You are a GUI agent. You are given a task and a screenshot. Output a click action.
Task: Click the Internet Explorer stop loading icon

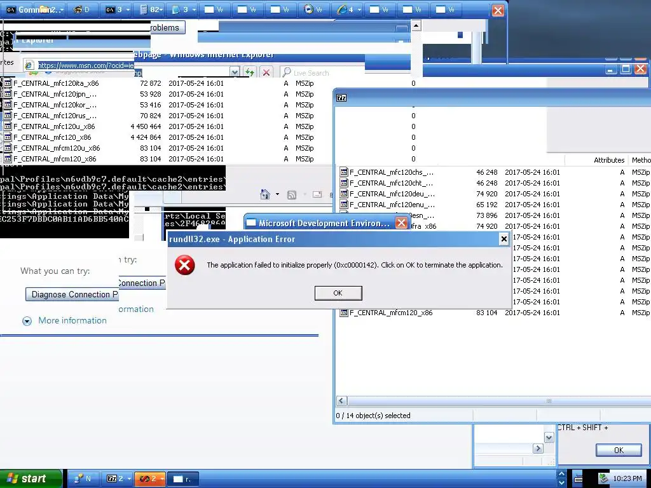coord(266,72)
